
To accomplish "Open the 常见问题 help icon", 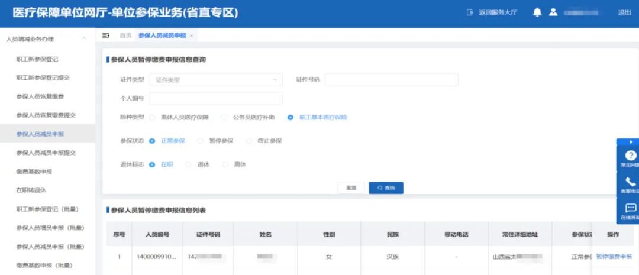I will coord(630,156).
